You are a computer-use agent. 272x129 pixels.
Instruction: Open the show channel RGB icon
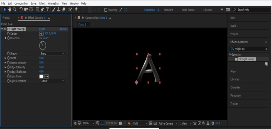(129, 123)
